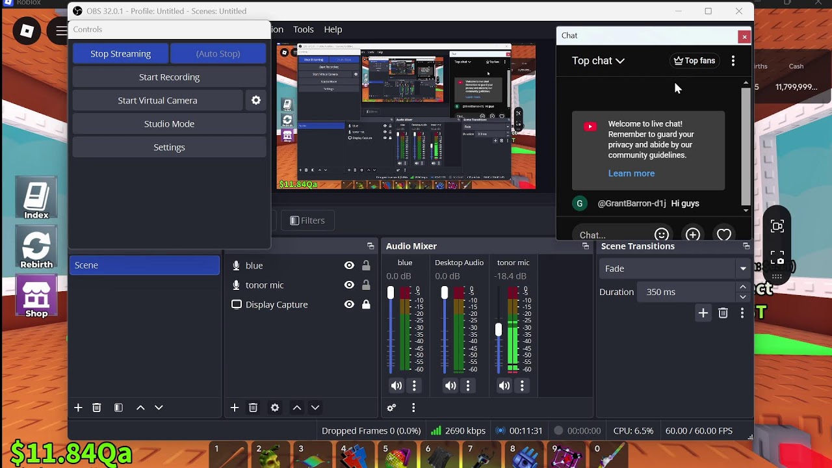Toggle visibility of the tonor mic source
Viewport: 832px width, 468px height.
point(349,285)
